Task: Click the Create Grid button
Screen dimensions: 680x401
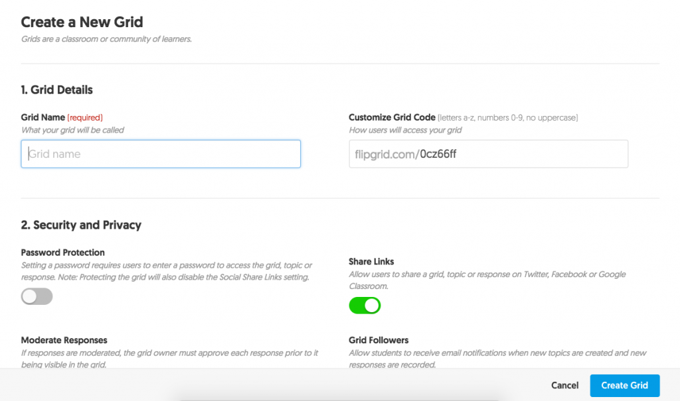Action: (624, 385)
